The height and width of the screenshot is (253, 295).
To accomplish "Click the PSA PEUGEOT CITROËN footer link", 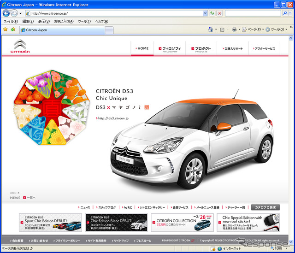I will (x=178, y=241).
